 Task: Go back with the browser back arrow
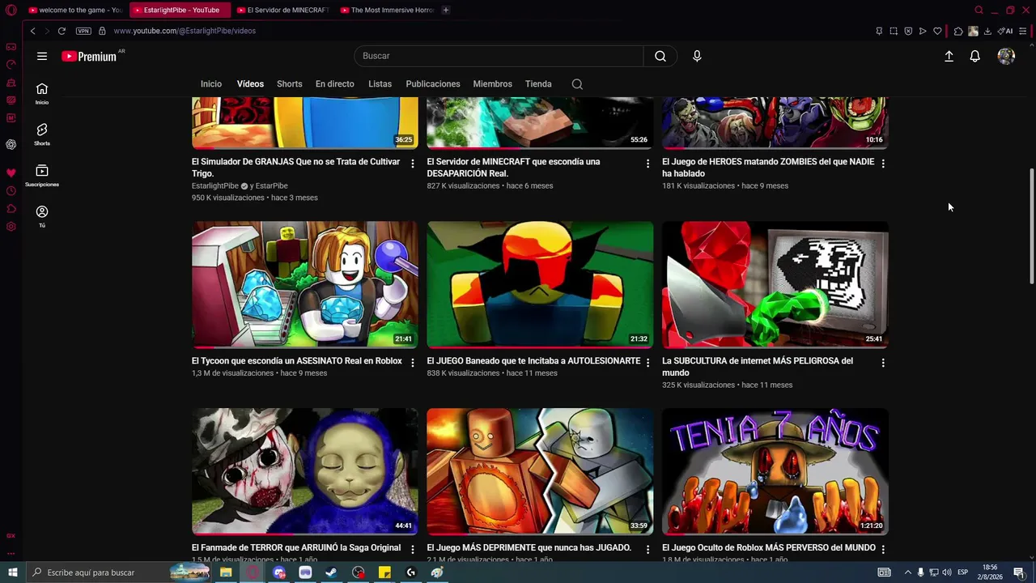(x=32, y=31)
